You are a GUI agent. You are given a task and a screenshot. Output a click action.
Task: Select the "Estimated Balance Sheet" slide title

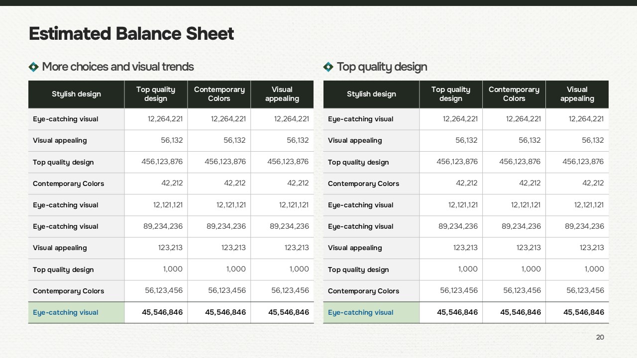(x=131, y=34)
